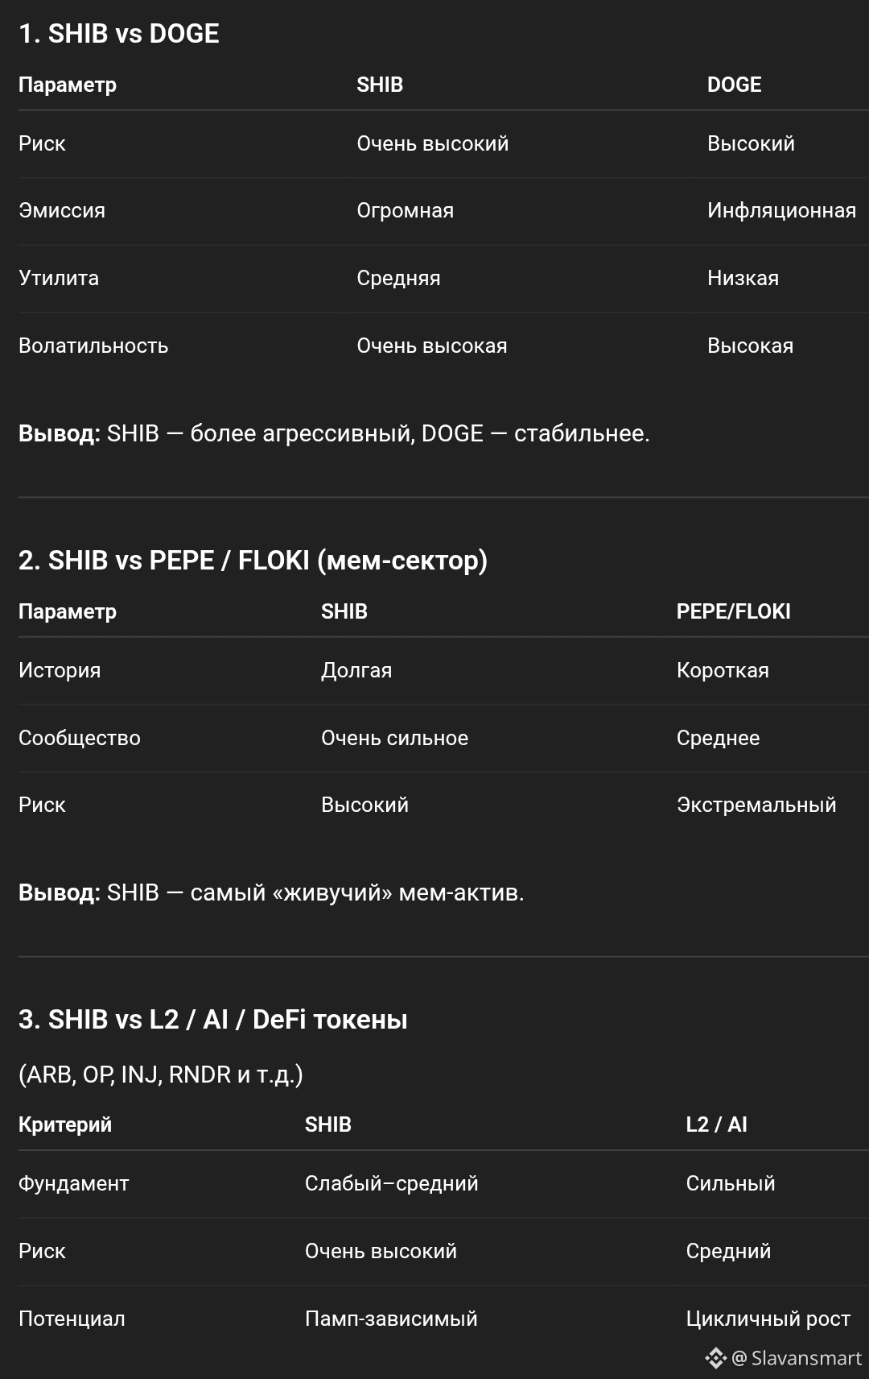Select the heading '1. SHIB vs DOGE'
The image size is (869, 1379).
tap(119, 34)
